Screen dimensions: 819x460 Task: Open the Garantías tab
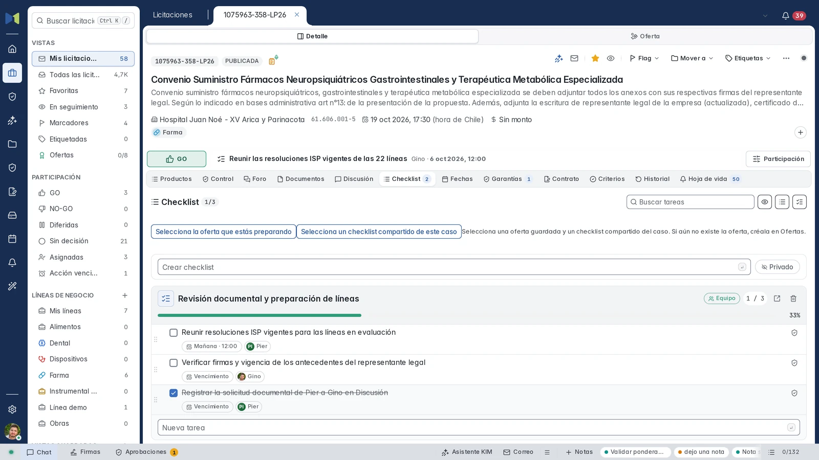(x=508, y=179)
